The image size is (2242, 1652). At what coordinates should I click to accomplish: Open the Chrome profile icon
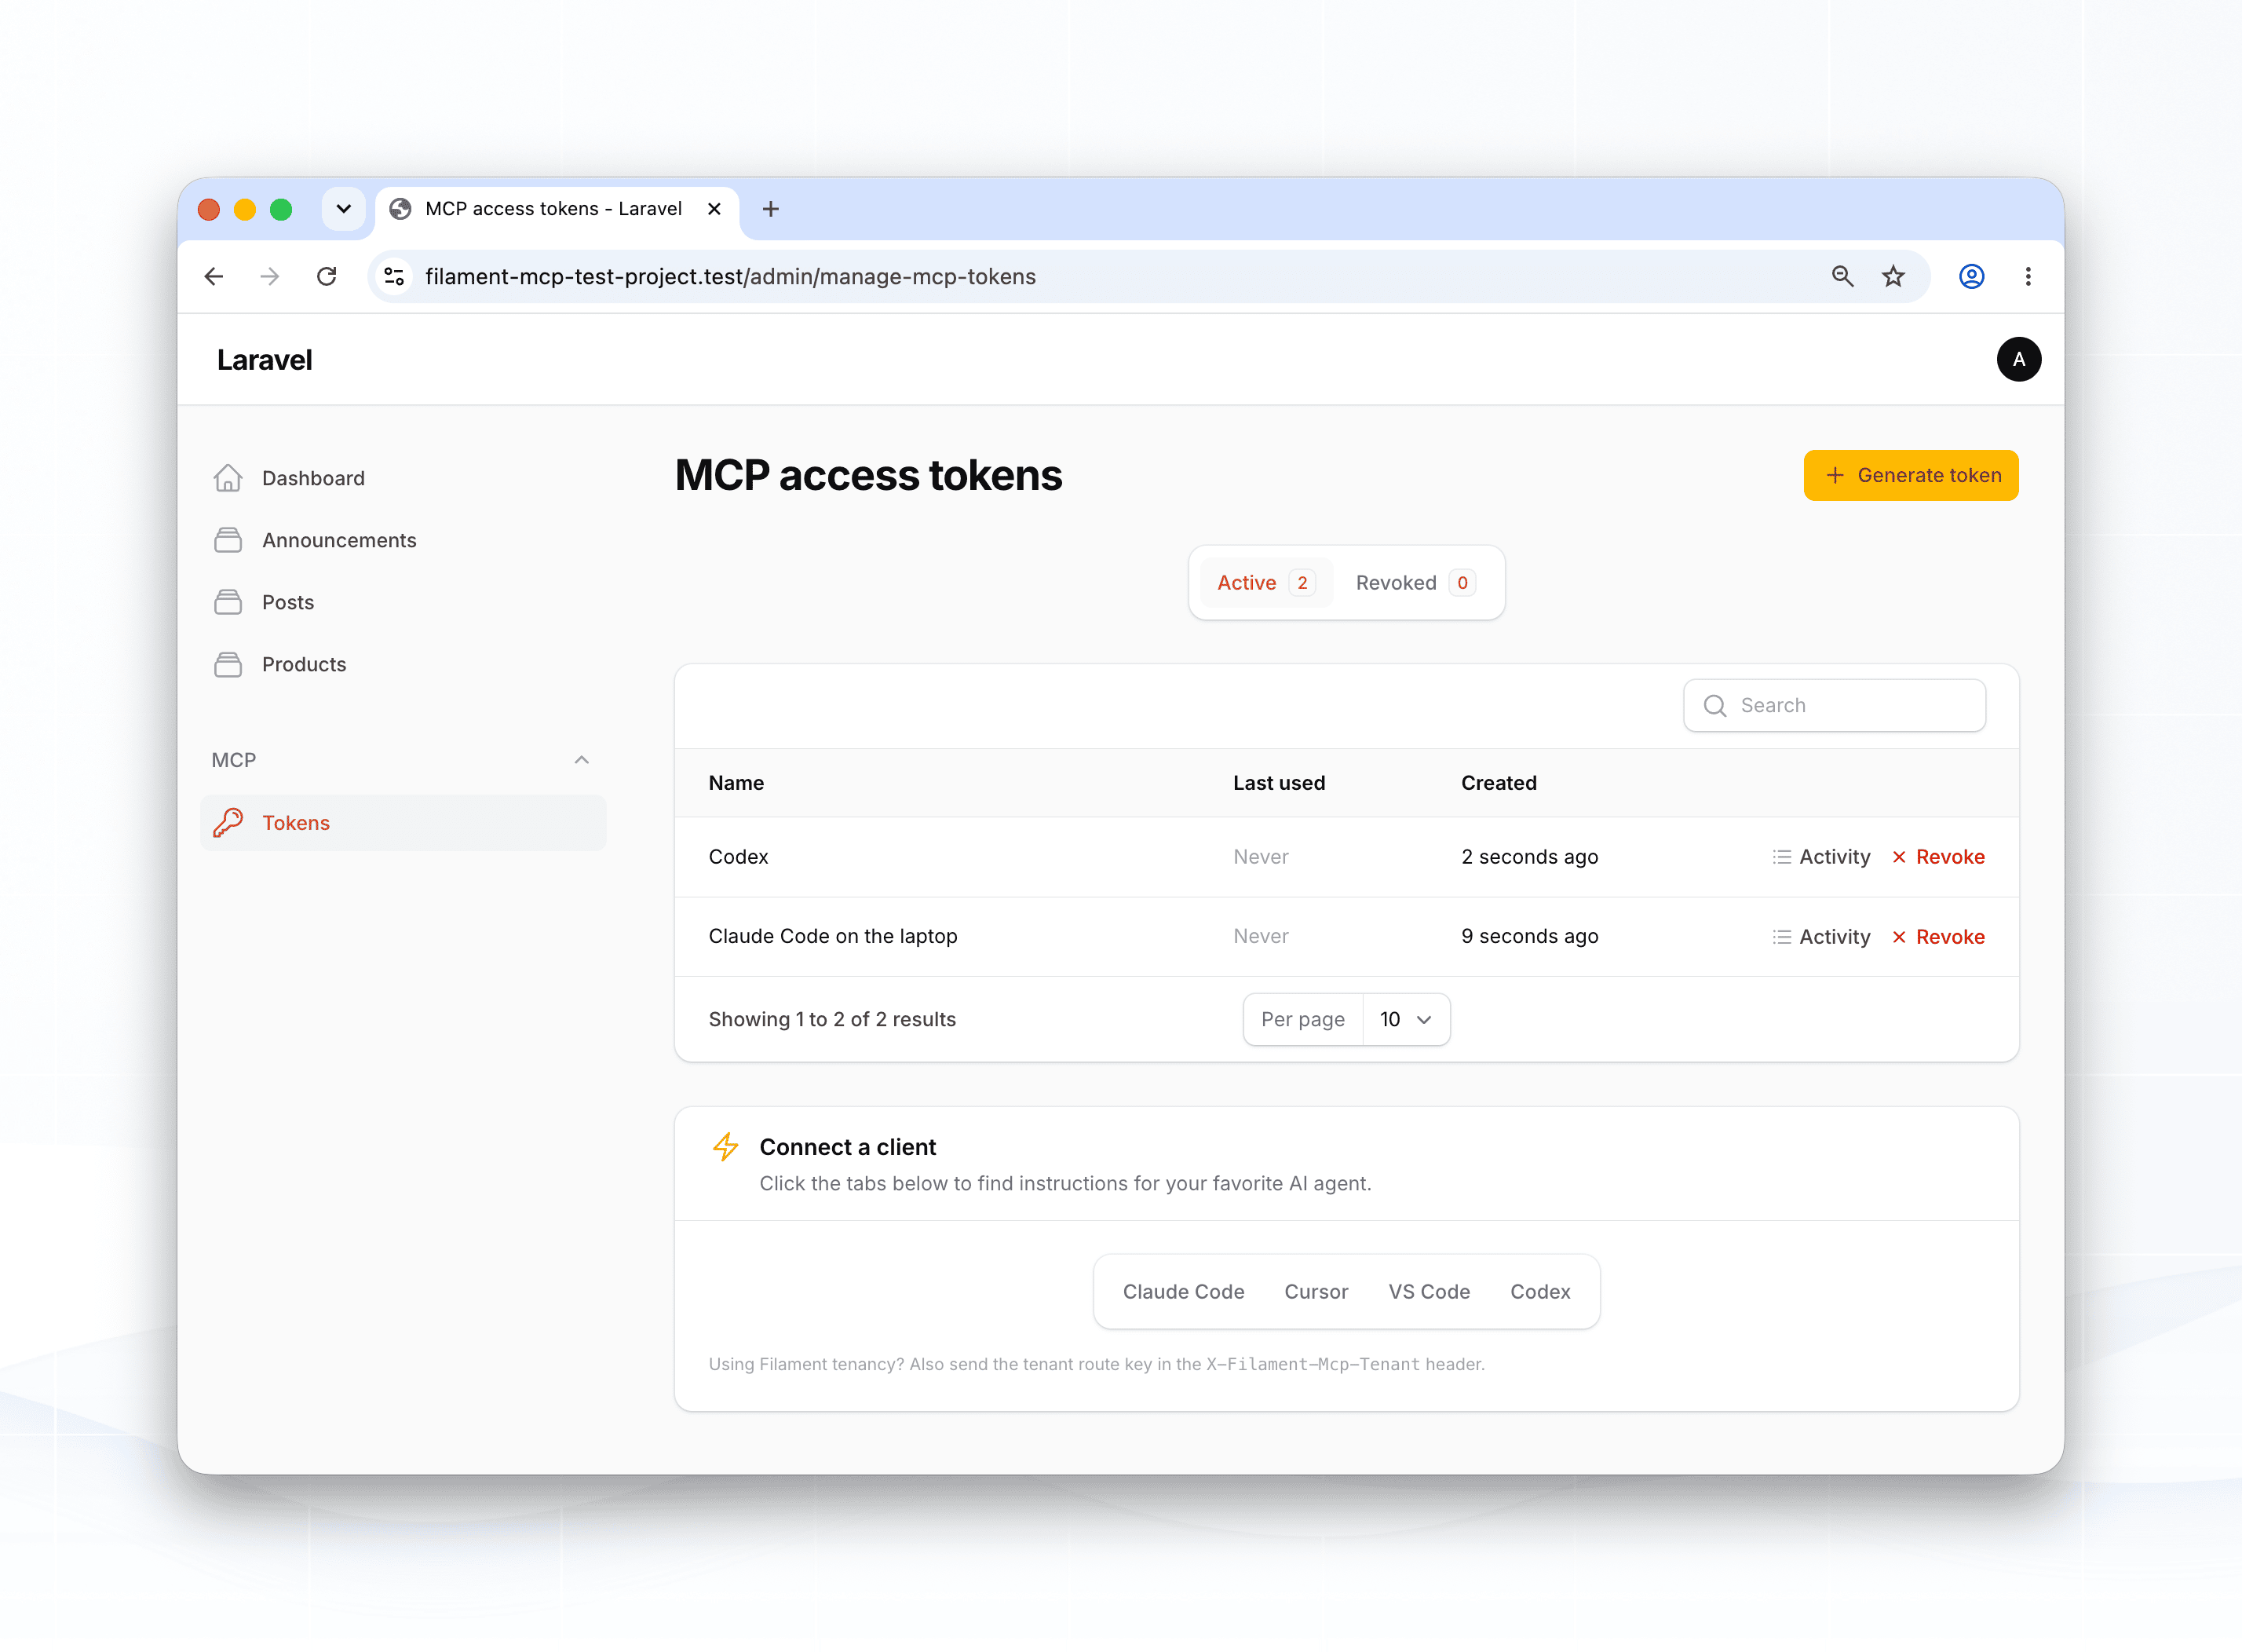pos(1971,276)
